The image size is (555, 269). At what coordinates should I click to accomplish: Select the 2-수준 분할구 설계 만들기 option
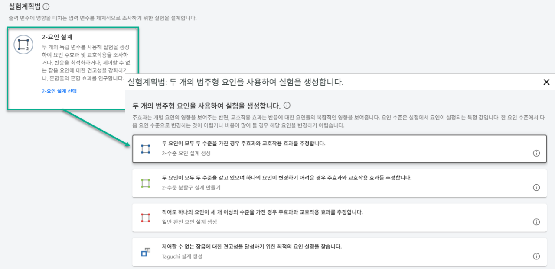pyautogui.click(x=304, y=183)
